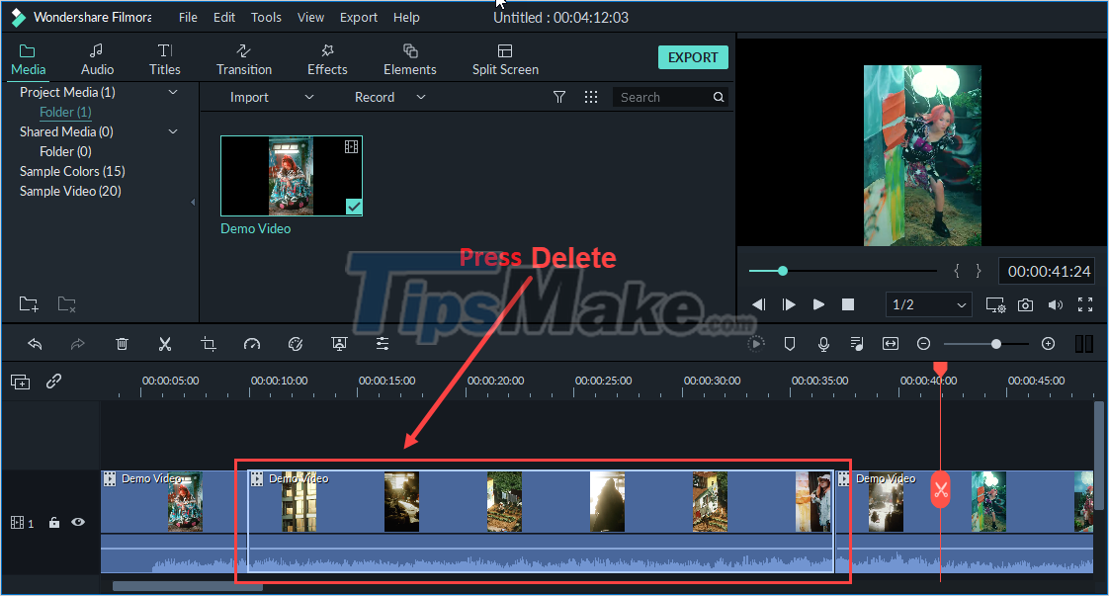Viewport: 1109px width, 596px height.
Task: Zoom the timeline to fit with arrows icon
Action: 890,343
